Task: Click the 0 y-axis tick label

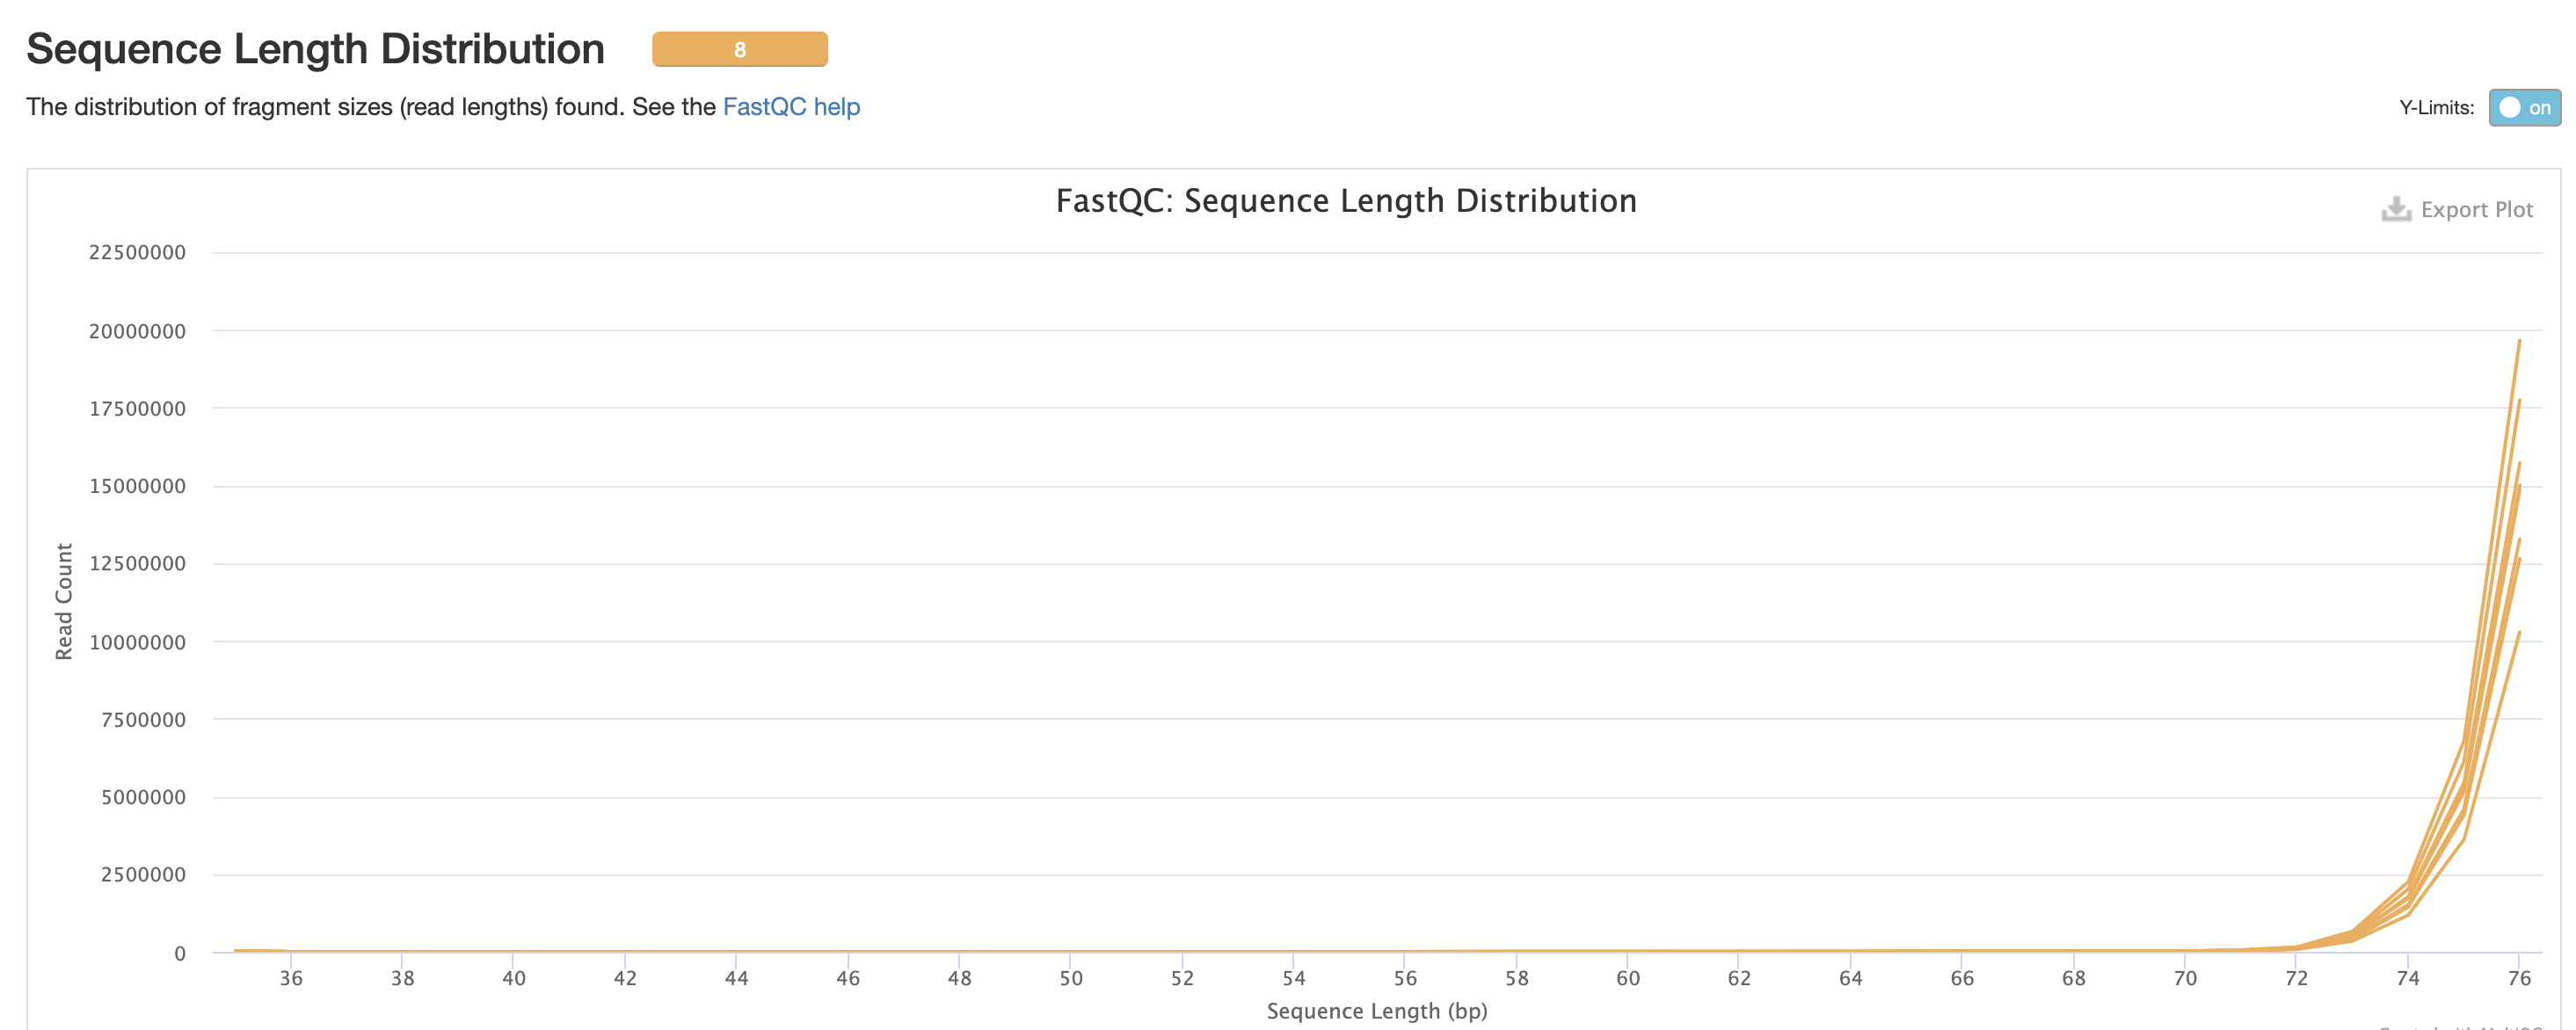Action: click(x=180, y=954)
